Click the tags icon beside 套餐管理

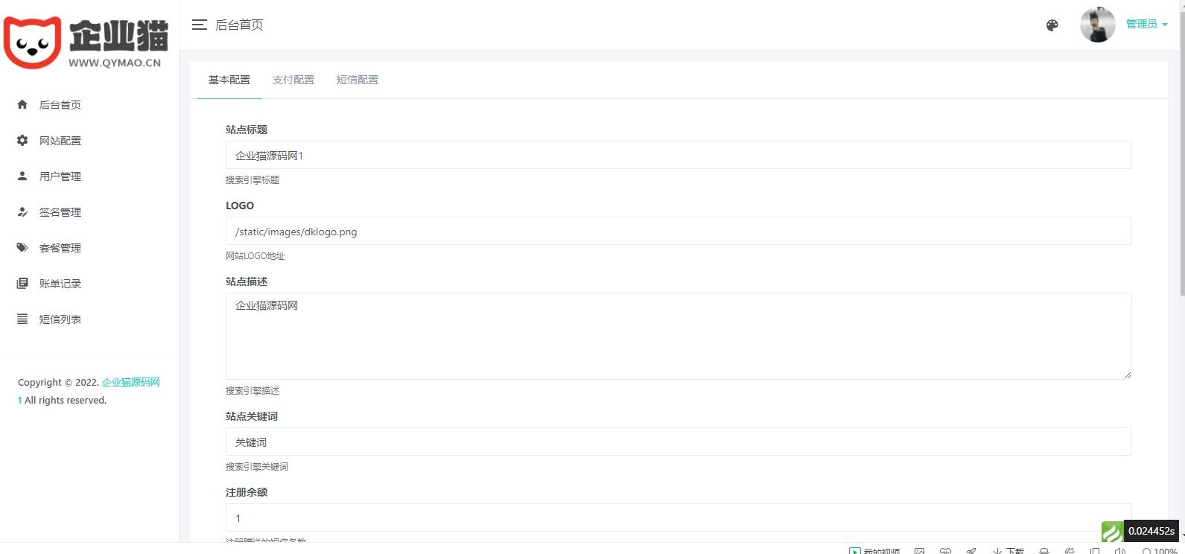pyautogui.click(x=22, y=247)
